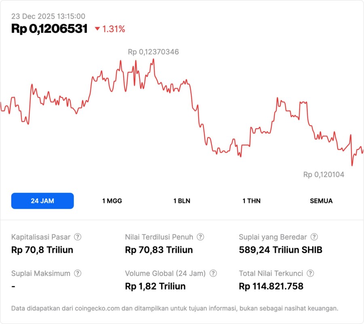Switch chart to 1 BLN range
This screenshot has height=324, width=364.
click(x=182, y=201)
